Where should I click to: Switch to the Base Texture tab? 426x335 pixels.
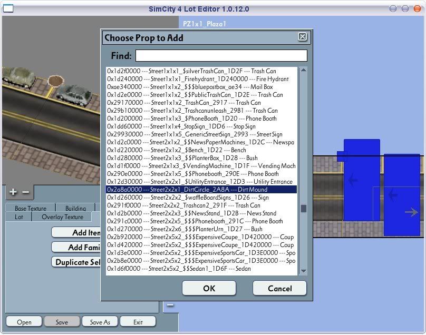coord(31,208)
